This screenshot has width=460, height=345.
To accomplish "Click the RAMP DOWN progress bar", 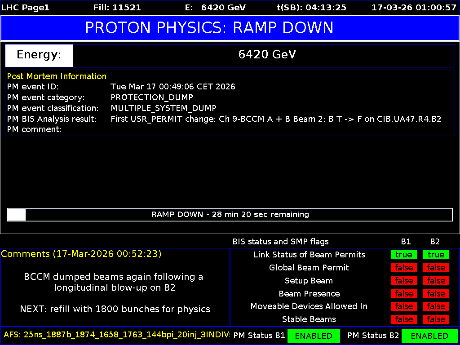I will [230, 215].
